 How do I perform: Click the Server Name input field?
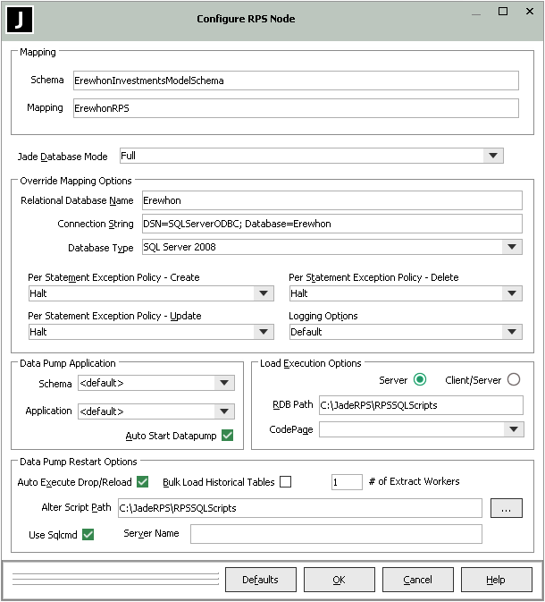pos(336,534)
